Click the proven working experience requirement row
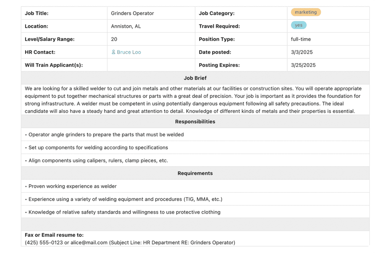 (73, 186)
